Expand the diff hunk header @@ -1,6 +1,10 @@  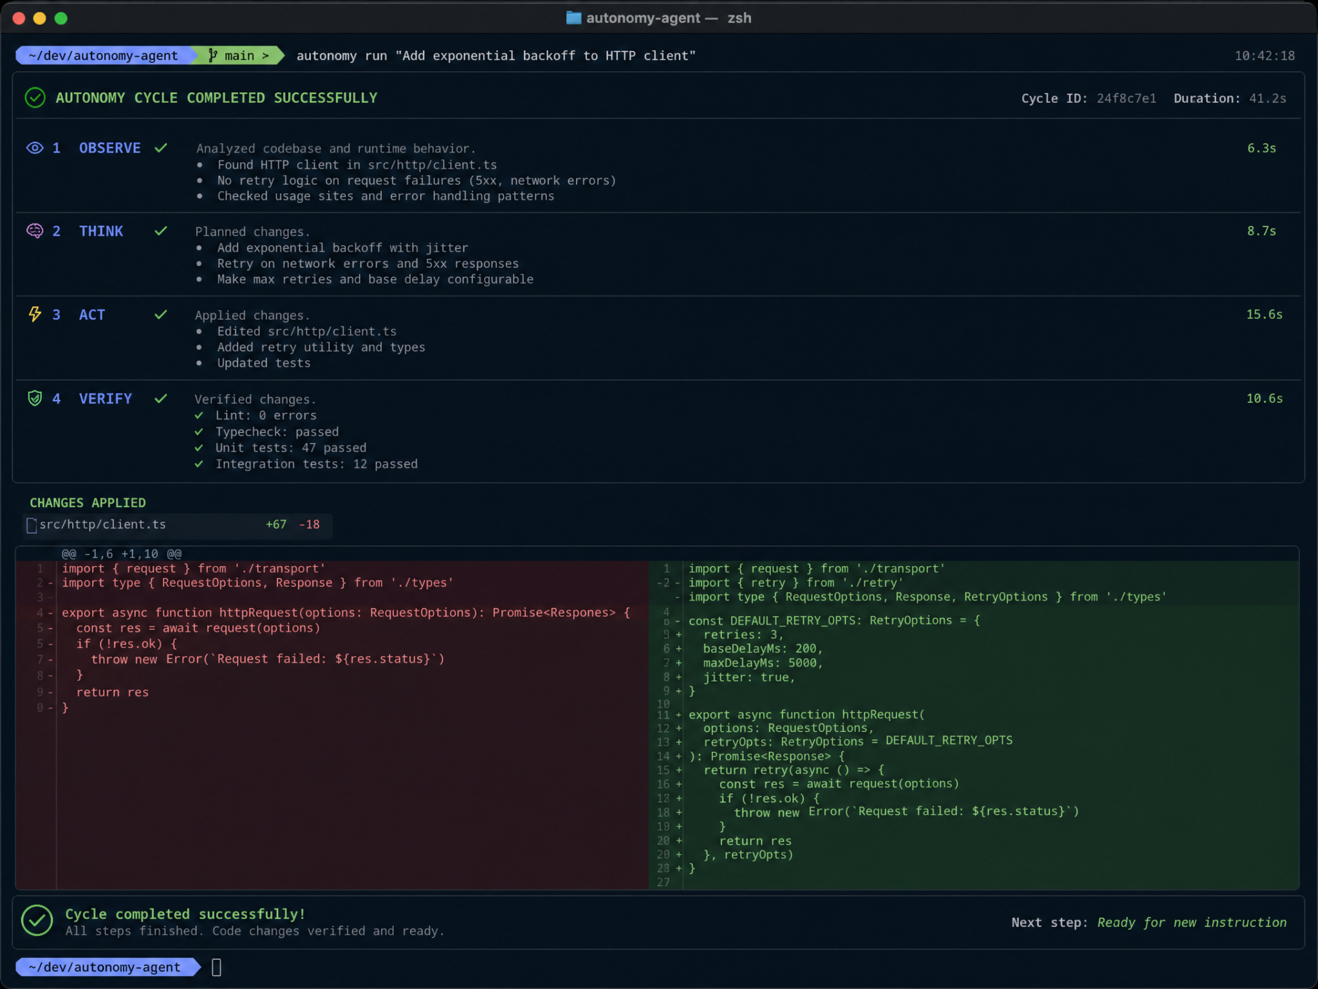point(122,554)
